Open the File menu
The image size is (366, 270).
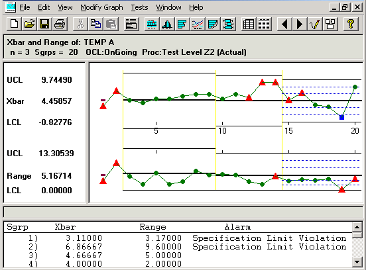point(25,7)
